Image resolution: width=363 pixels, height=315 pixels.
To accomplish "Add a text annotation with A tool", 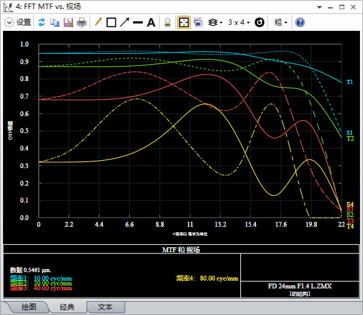I will pos(151,22).
